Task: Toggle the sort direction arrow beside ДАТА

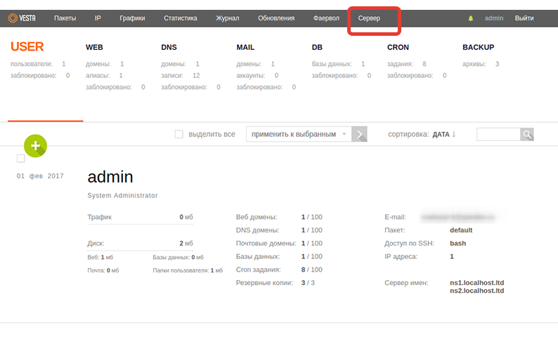Action: (454, 134)
